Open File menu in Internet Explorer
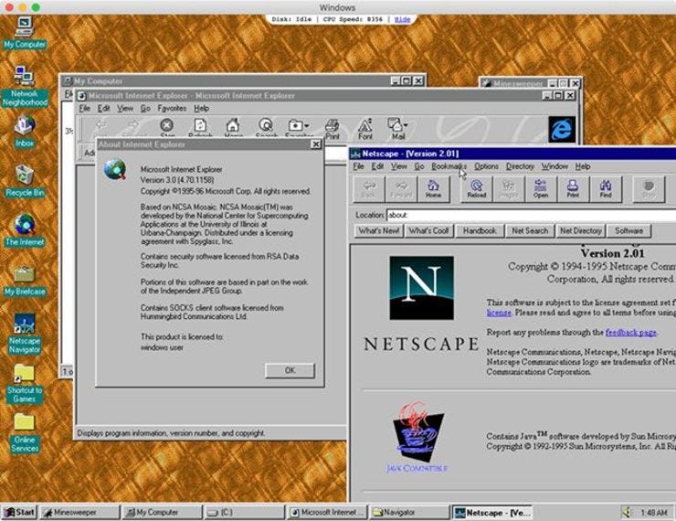676x521 pixels. pyautogui.click(x=84, y=108)
